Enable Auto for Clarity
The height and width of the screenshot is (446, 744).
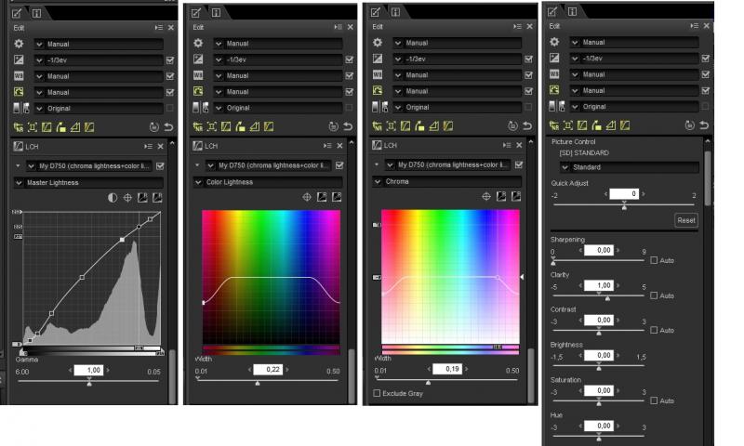click(654, 295)
